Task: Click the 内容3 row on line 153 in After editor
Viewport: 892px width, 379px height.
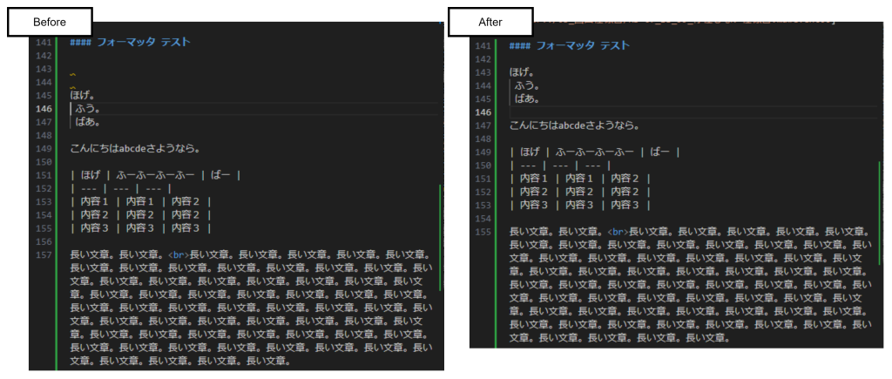Action: [x=580, y=206]
